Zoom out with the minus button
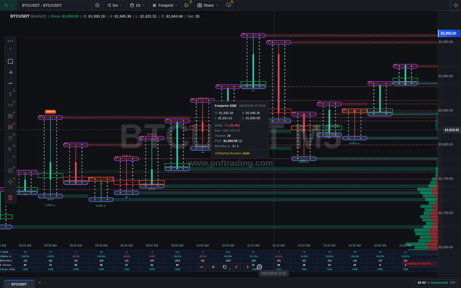The height and width of the screenshot is (288, 461). [202, 267]
